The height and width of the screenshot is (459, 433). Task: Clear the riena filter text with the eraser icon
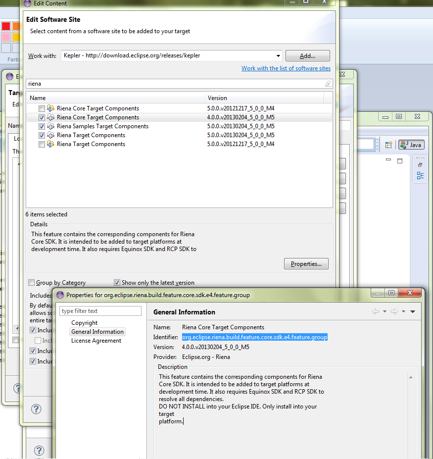pos(328,84)
